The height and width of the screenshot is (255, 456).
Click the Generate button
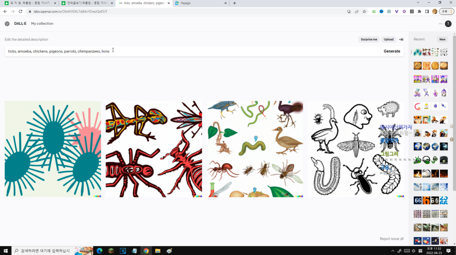[x=392, y=51]
